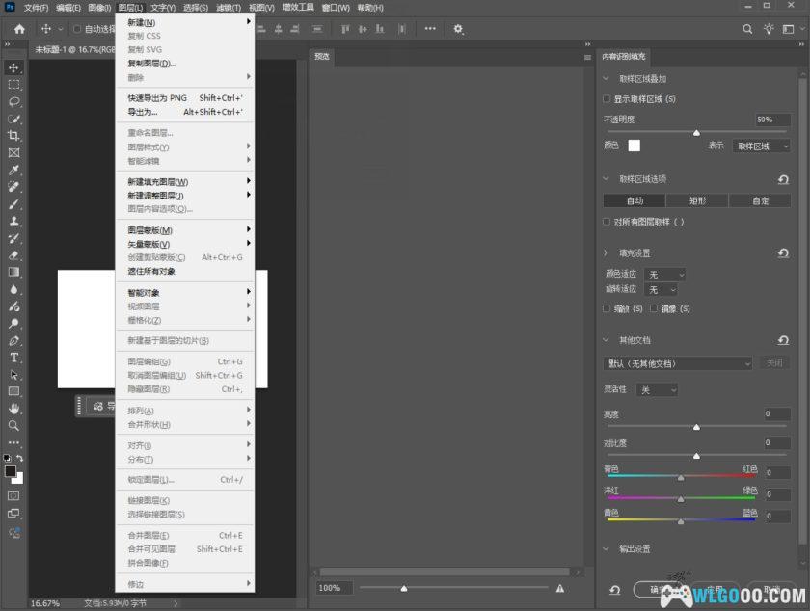Image resolution: width=810 pixels, height=611 pixels.
Task: Select the Eyedropper tool
Action: (13, 171)
